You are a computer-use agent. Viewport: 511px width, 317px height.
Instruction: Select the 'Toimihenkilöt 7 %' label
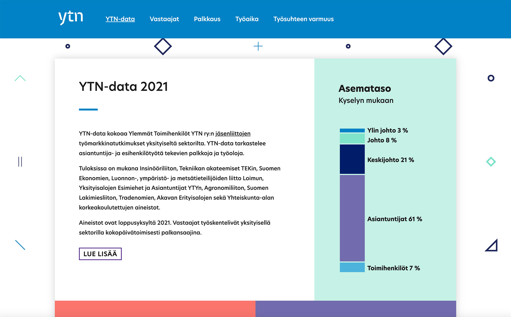[394, 268]
